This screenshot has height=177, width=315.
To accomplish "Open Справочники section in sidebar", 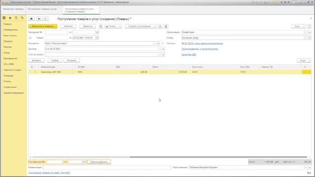I will pos(10,87).
